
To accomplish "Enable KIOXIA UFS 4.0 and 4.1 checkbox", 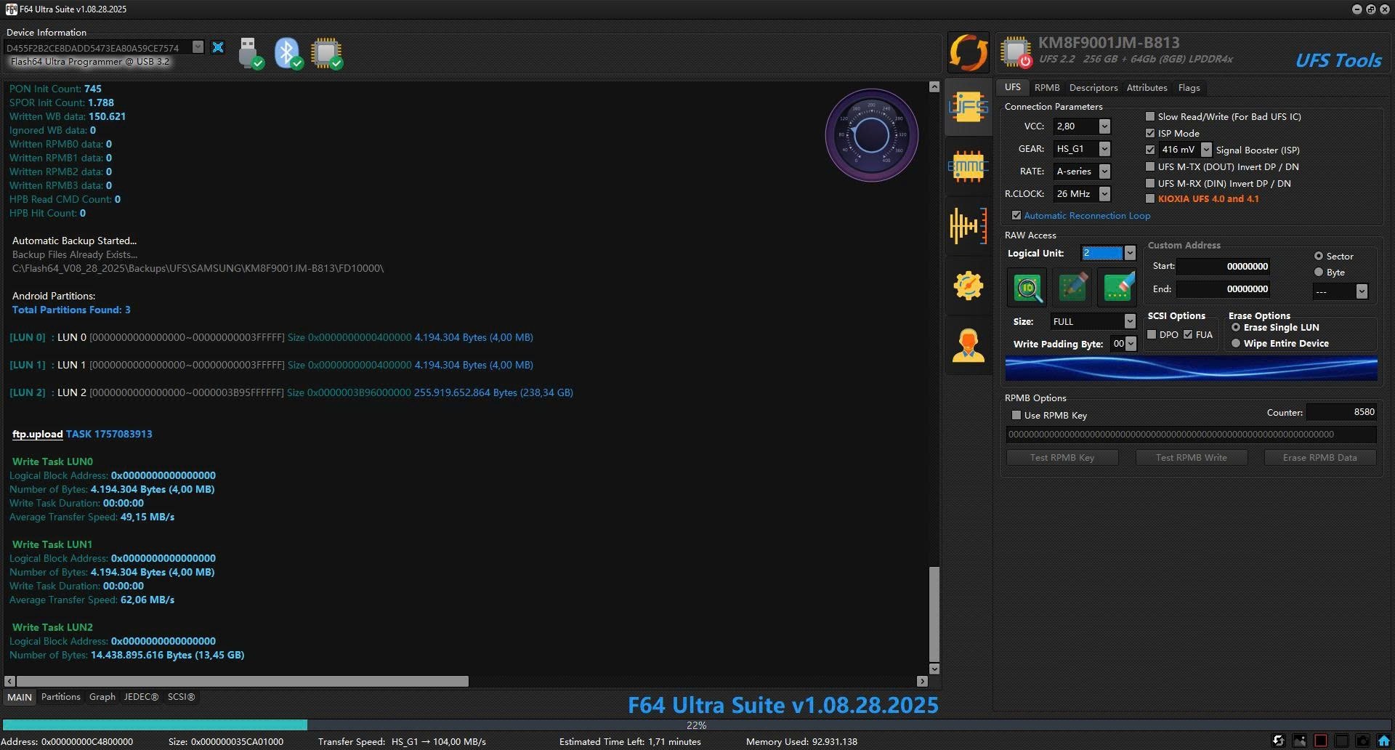I will click(1150, 198).
